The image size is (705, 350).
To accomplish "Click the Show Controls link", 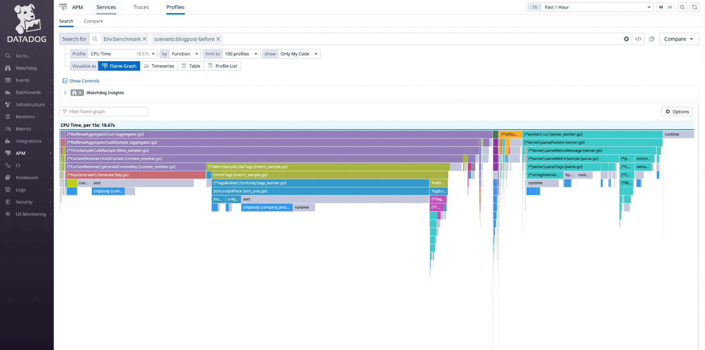I will [x=84, y=81].
